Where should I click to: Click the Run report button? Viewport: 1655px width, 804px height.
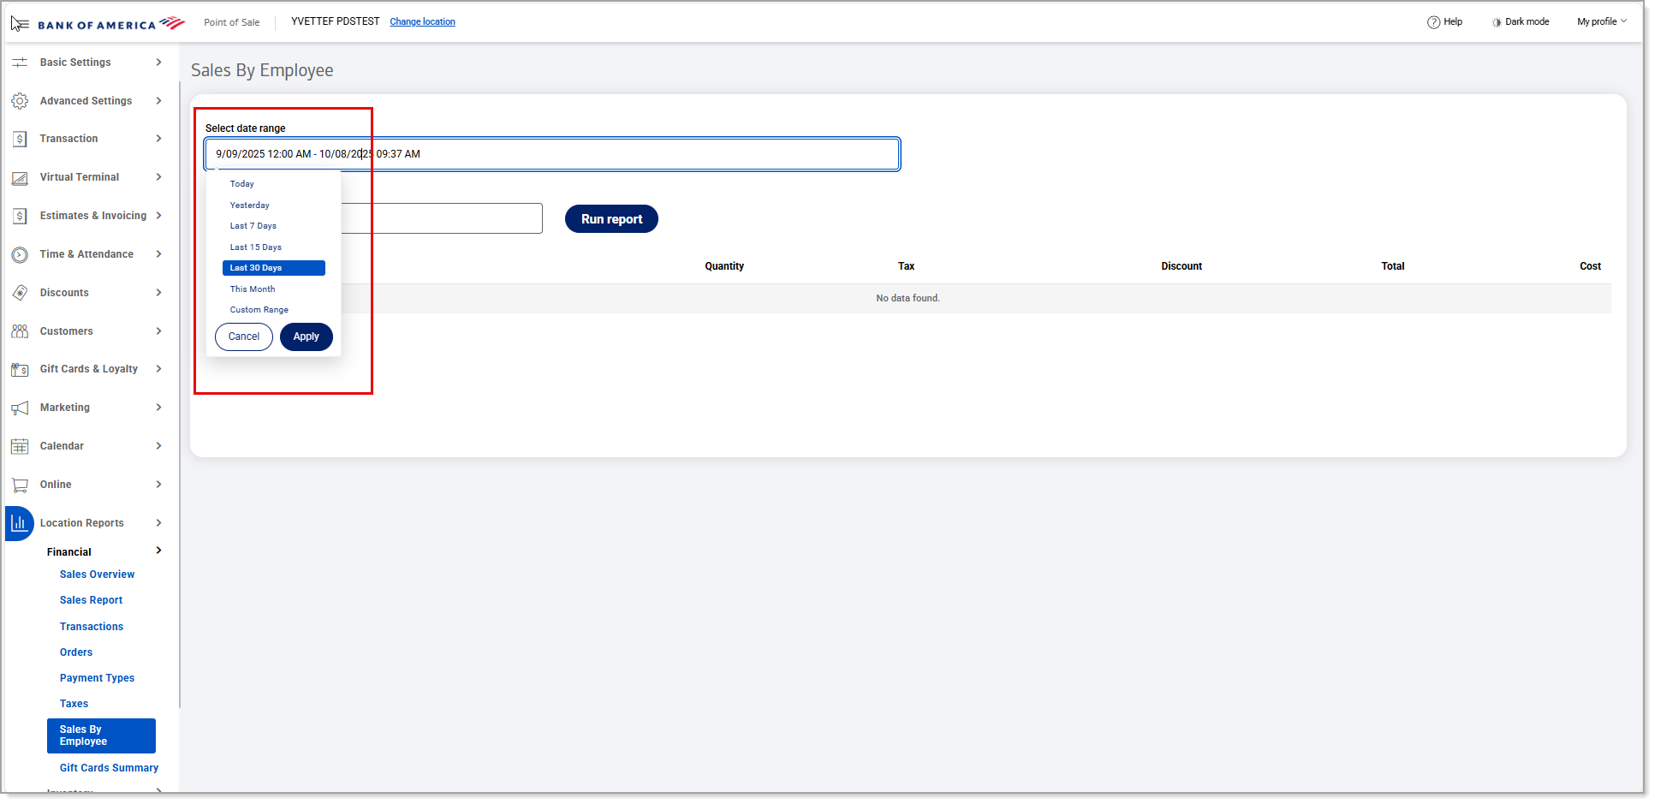(611, 219)
